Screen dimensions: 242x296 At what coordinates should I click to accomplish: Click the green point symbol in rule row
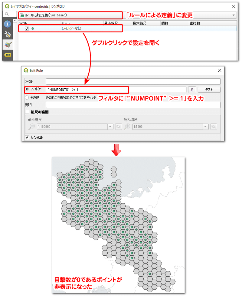tap(33, 29)
